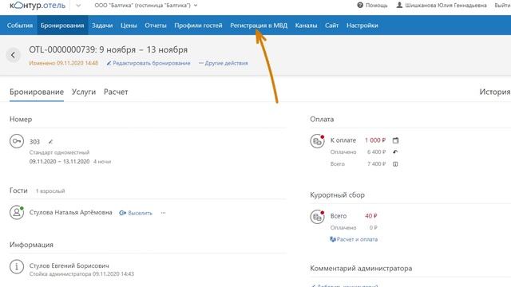This screenshot has height=287, width=511.
Task: Open organization dropdown ООО "Балтика"
Action: [146, 6]
